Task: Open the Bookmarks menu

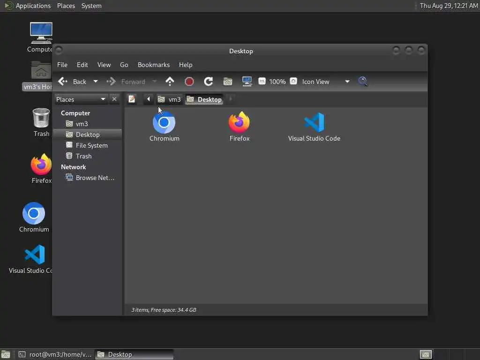Action: (154, 65)
